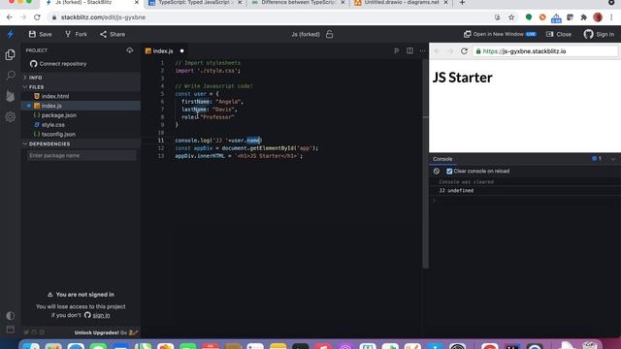
Task: Save the project
Action: click(x=41, y=35)
